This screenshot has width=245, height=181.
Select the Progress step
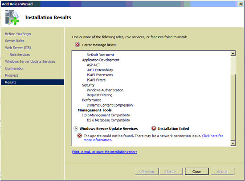(12, 75)
